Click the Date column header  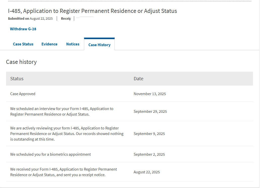tap(138, 79)
